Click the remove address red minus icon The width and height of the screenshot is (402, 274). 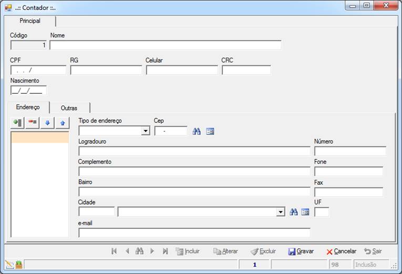click(33, 123)
